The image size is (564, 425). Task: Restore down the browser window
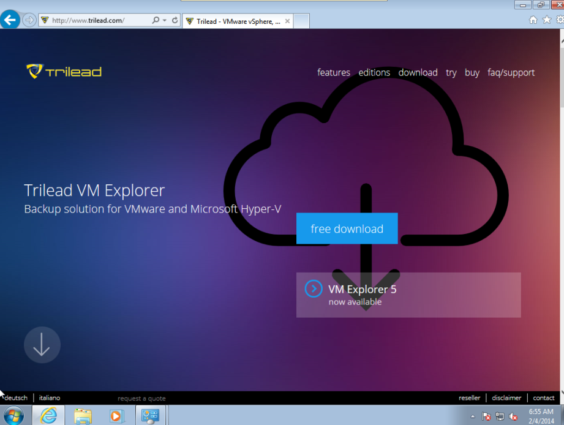pos(541,5)
